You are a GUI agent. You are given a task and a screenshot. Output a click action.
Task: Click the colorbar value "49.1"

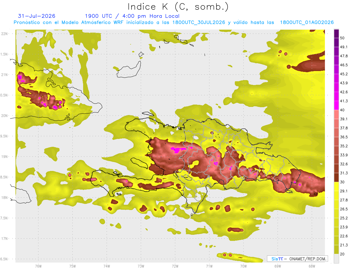coord(344,47)
